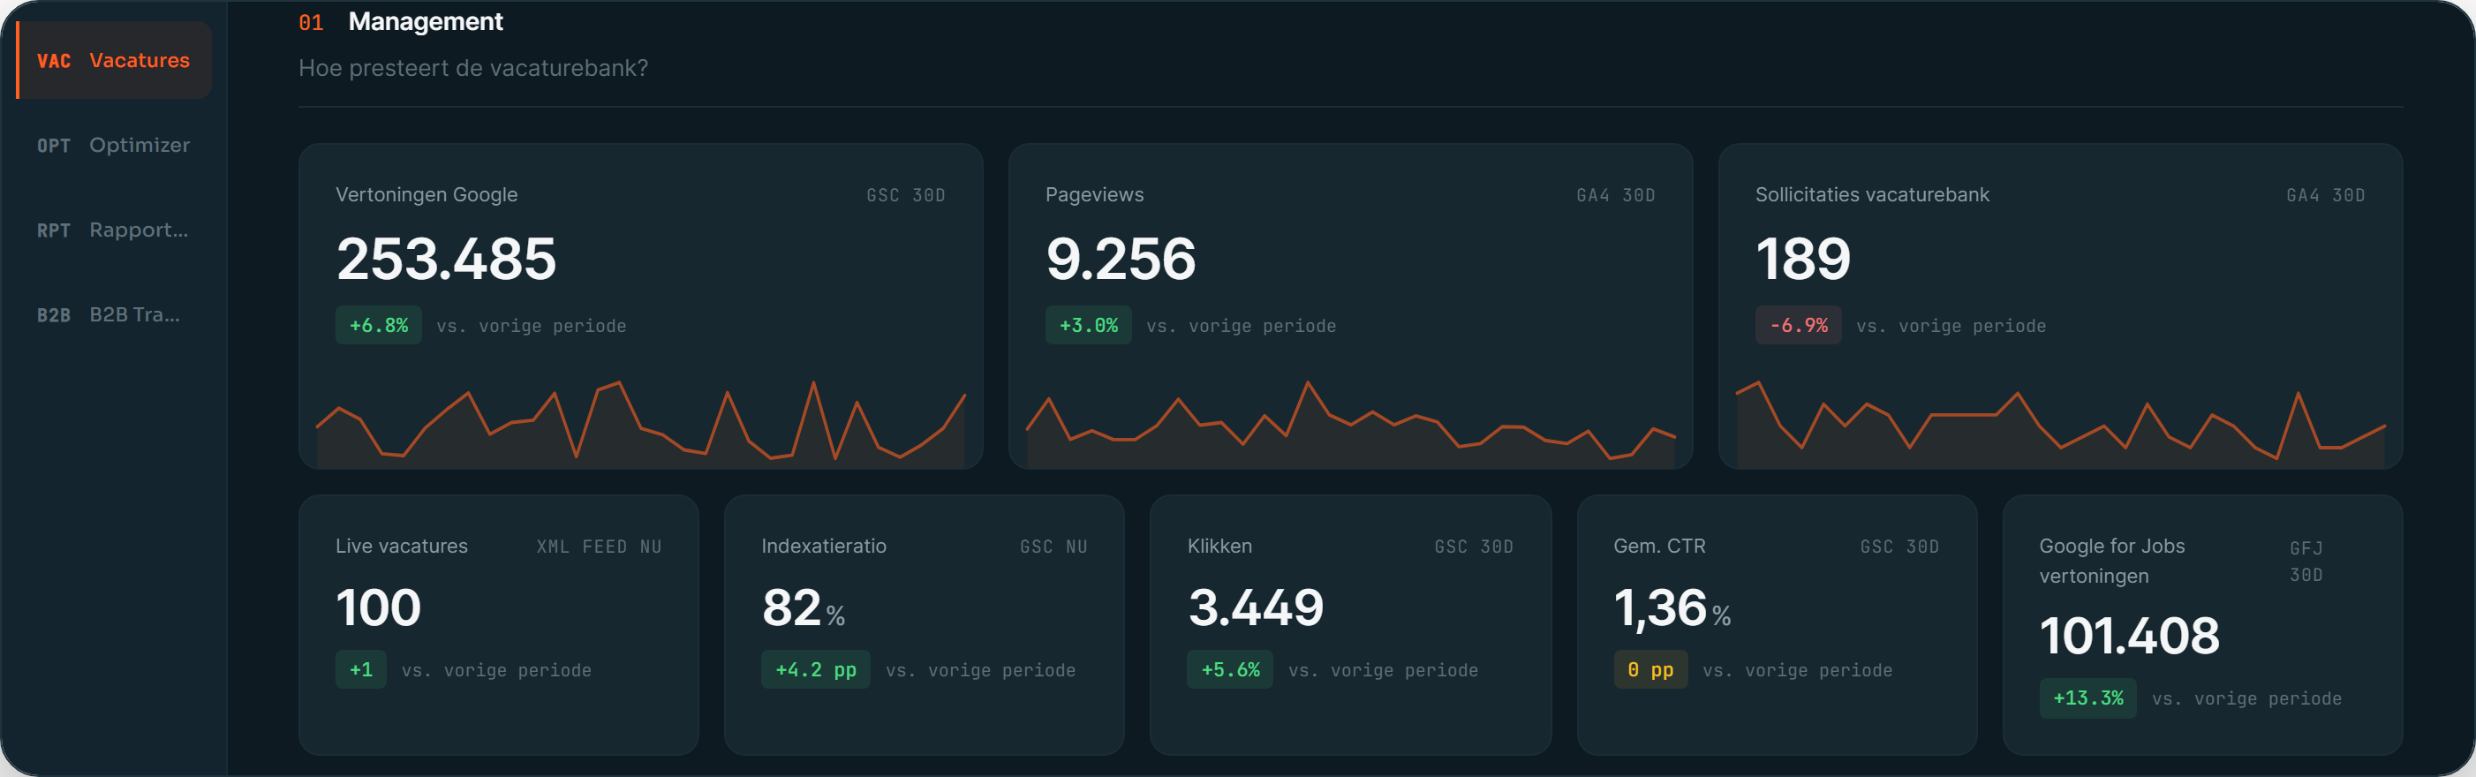Select the 101.408 vertoningen value
The width and height of the screenshot is (2476, 777).
(2129, 636)
